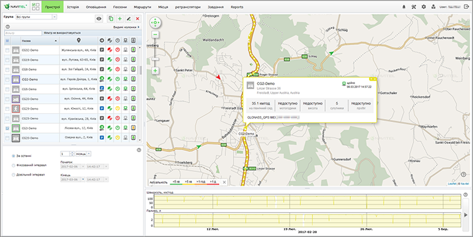Click the map pan compass control
This screenshot has width=473, height=237.
coord(155,24)
